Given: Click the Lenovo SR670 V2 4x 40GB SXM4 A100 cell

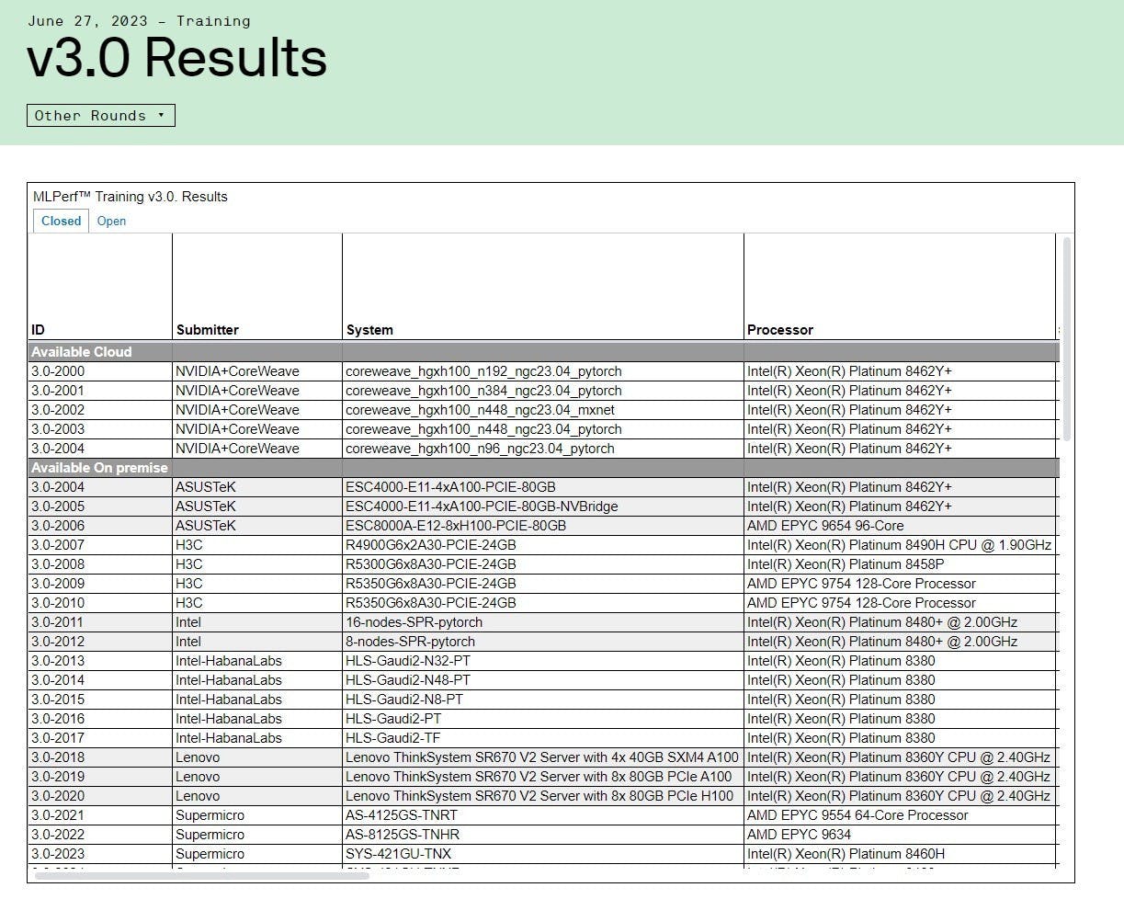Looking at the screenshot, I should 542,757.
